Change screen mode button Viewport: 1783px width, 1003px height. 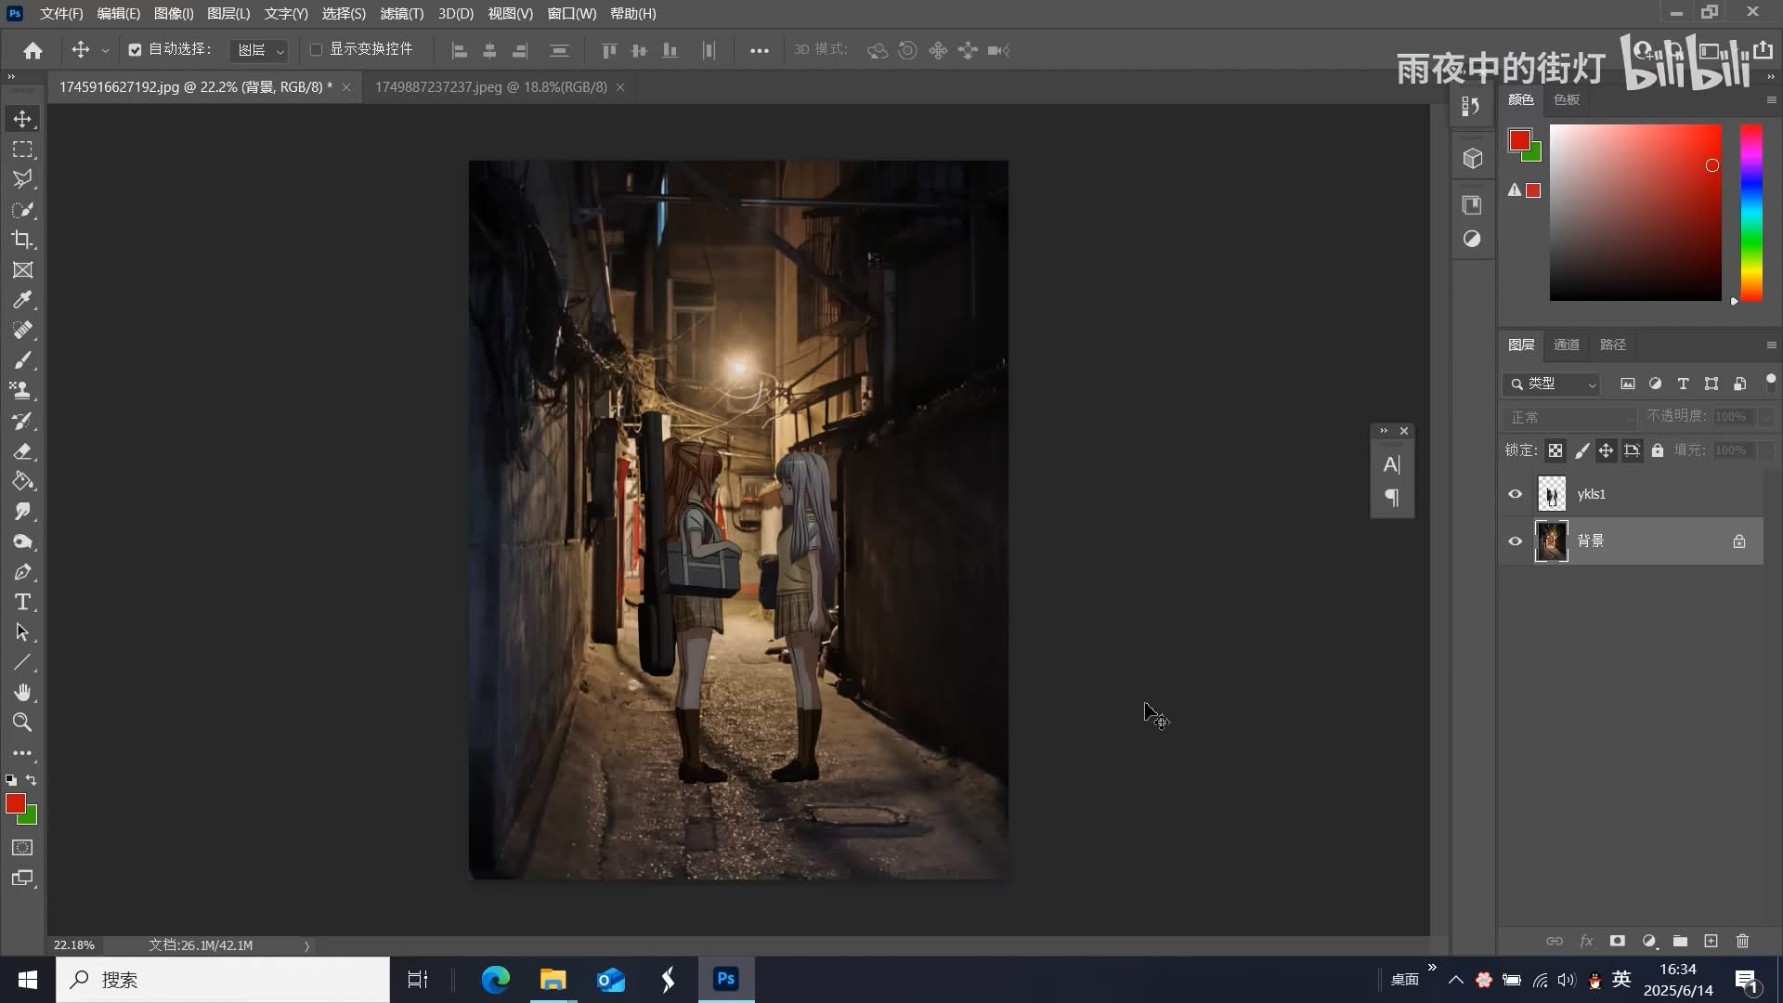click(22, 879)
